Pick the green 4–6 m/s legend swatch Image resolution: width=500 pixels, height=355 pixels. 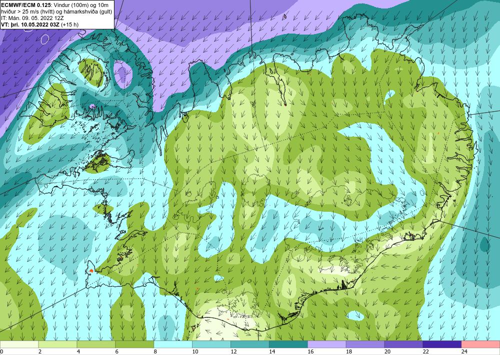click(x=96, y=344)
